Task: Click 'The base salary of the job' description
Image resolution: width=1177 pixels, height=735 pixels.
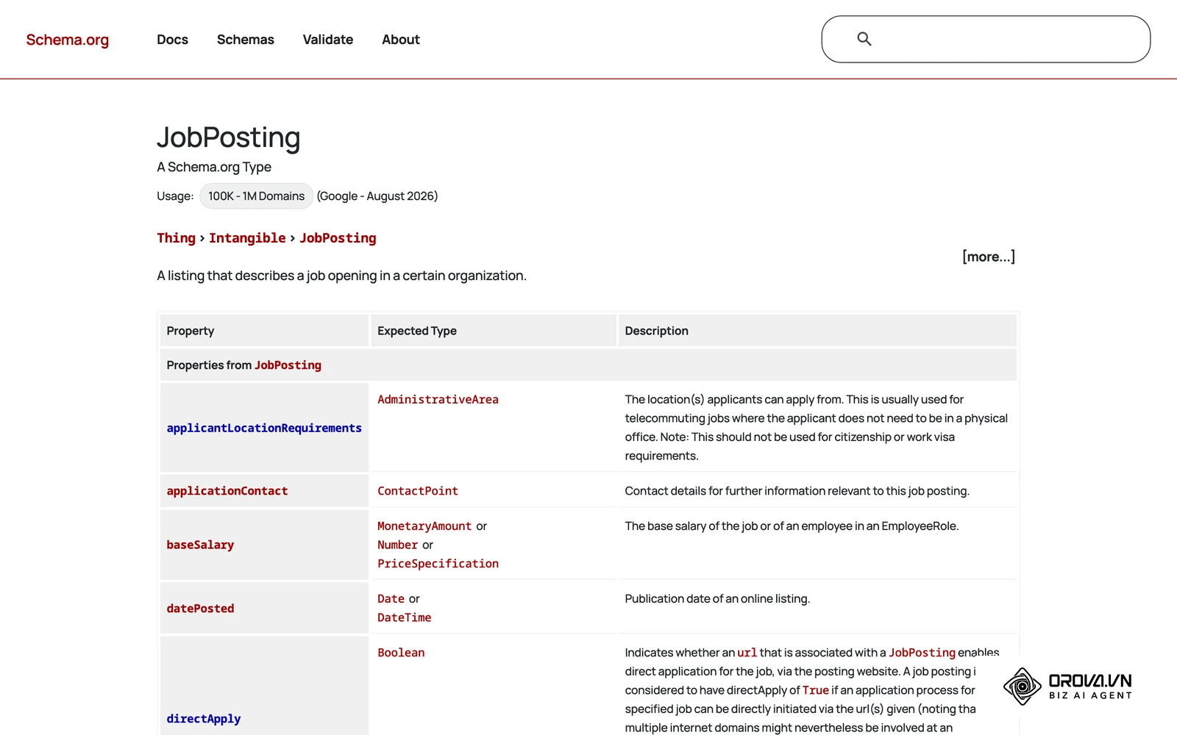Action: [x=792, y=526]
